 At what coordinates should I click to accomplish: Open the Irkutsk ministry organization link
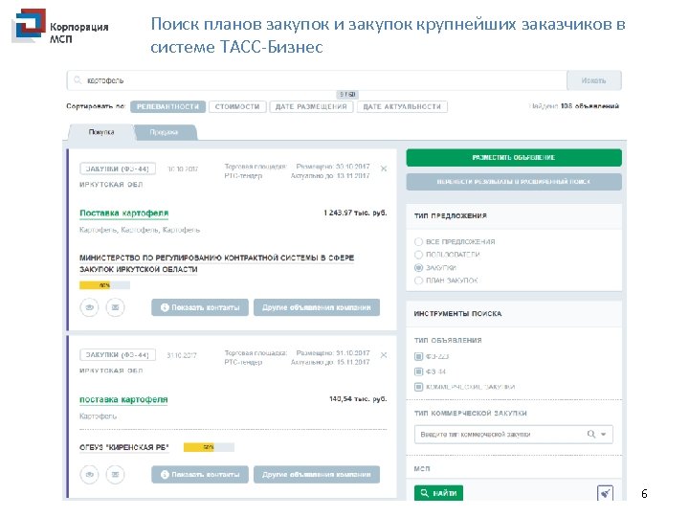216,263
